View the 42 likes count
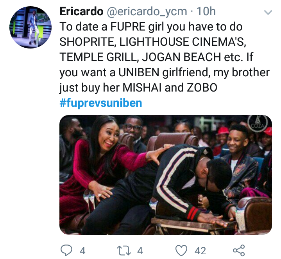 (200, 250)
